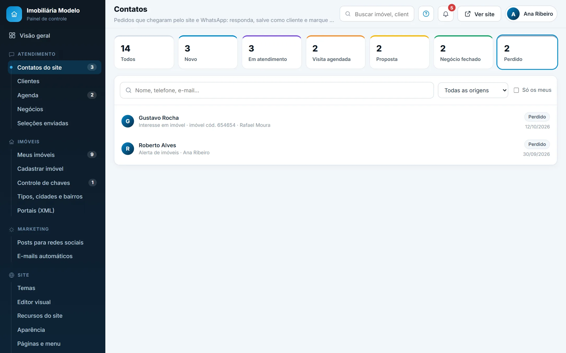Click the external link icon in Ver site
The image size is (566, 353).
[x=468, y=14]
